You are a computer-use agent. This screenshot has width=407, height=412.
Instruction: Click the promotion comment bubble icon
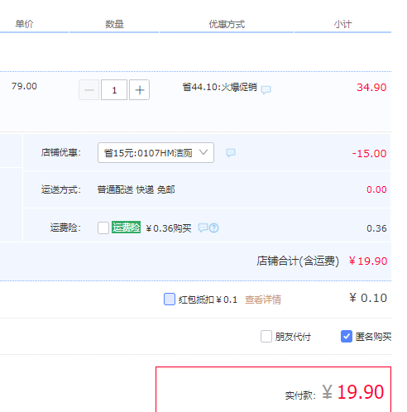pos(266,89)
